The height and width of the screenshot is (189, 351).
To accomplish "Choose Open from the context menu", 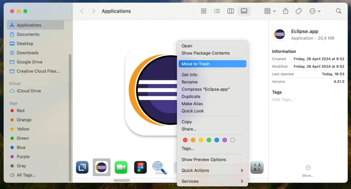I will (x=213, y=46).
